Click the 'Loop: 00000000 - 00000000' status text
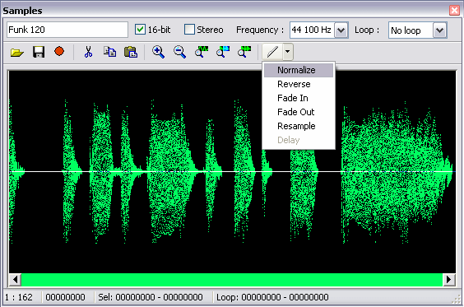 coord(272,297)
